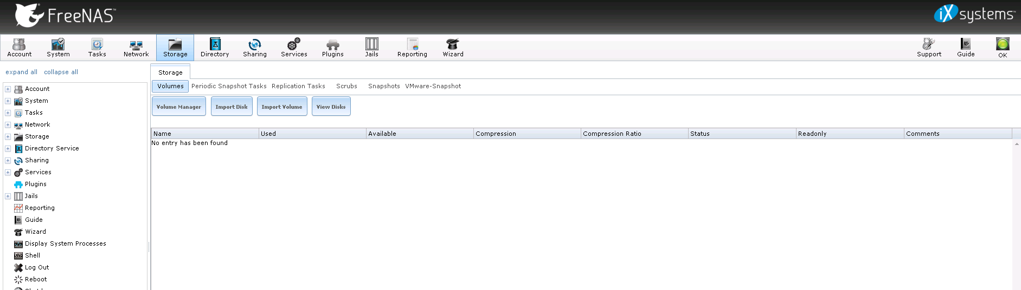Expand the Storage tree node
The width and height of the screenshot is (1021, 290).
8,136
